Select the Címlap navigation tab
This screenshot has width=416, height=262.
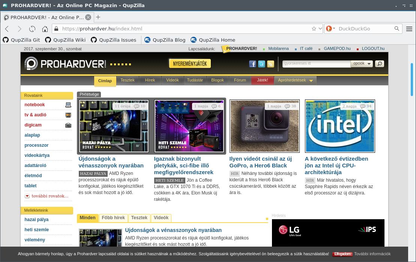point(105,81)
